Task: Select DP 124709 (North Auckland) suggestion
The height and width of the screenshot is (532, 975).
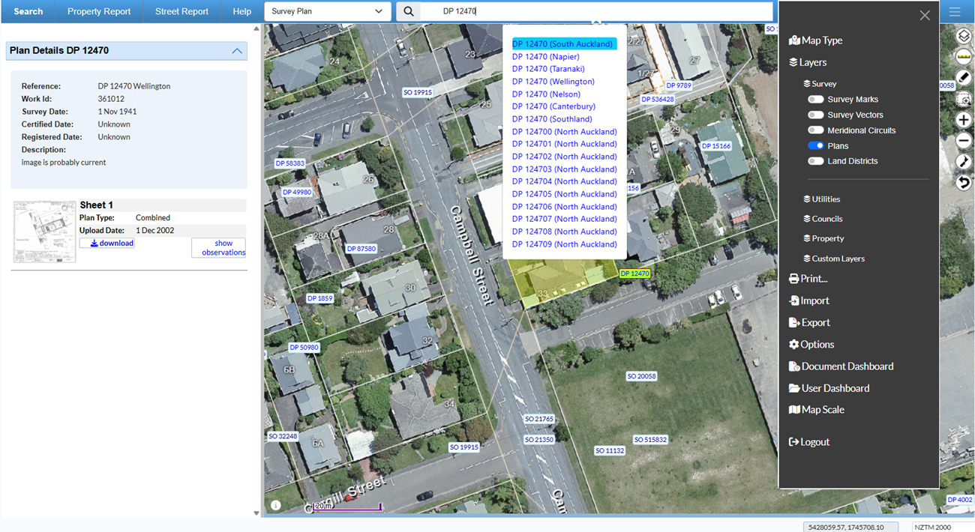Action: 565,244
